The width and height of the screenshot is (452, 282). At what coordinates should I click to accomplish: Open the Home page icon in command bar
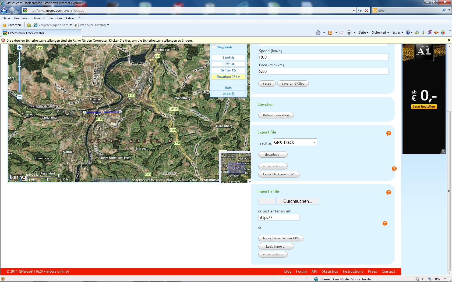tap(318, 32)
